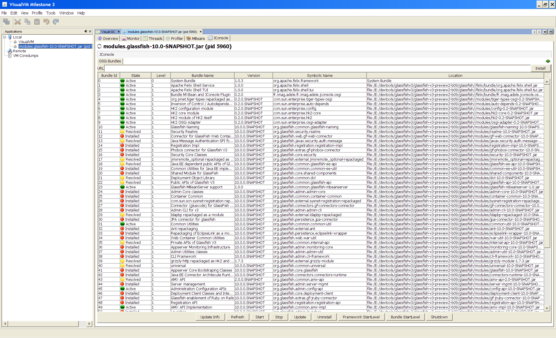The width and height of the screenshot is (556, 338).
Task: Open VM Coredumps in the Applications tree
Action: click(x=25, y=56)
